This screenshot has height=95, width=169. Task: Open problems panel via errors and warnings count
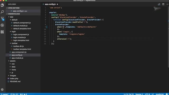click(x=24, y=94)
